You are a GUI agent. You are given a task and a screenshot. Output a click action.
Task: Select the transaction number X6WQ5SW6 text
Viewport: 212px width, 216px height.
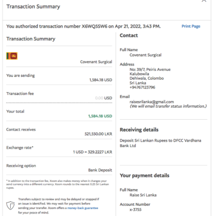tap(94, 26)
